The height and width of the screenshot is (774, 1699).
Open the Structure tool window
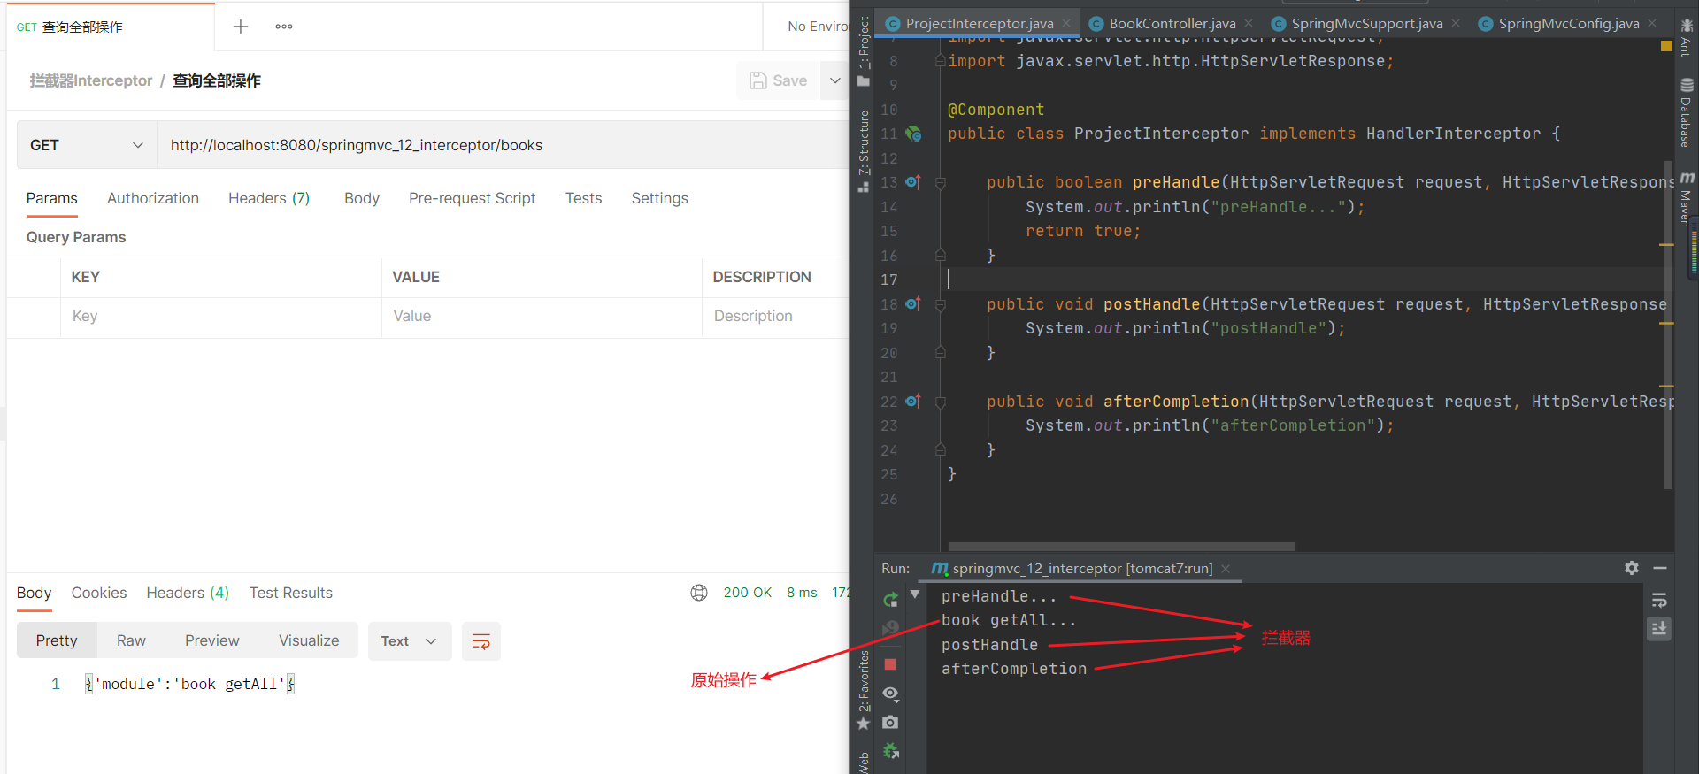pos(864,150)
